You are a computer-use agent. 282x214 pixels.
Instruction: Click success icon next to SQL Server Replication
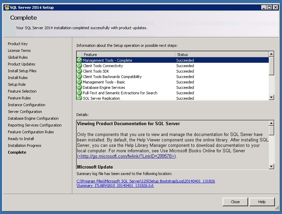[x=79, y=98]
